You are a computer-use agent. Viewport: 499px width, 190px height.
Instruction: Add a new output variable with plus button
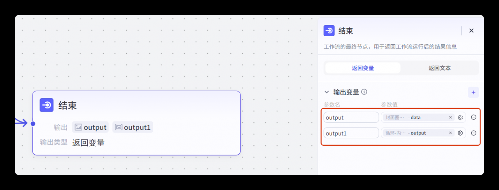pyautogui.click(x=473, y=92)
